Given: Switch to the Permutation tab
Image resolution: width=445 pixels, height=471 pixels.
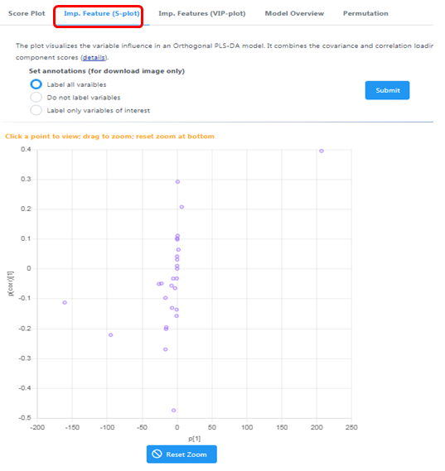Looking at the screenshot, I should point(365,13).
